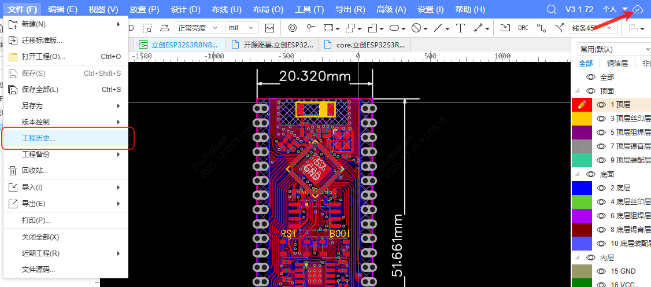Open the 常用(默认) layer preset box
Viewport: 651px width, 287px height.
point(613,49)
